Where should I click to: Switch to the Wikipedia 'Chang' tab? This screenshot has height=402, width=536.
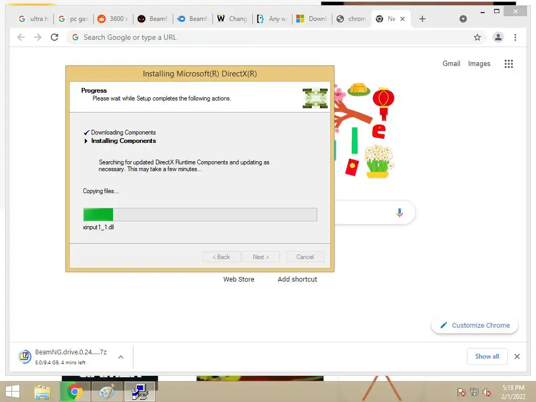[232, 19]
